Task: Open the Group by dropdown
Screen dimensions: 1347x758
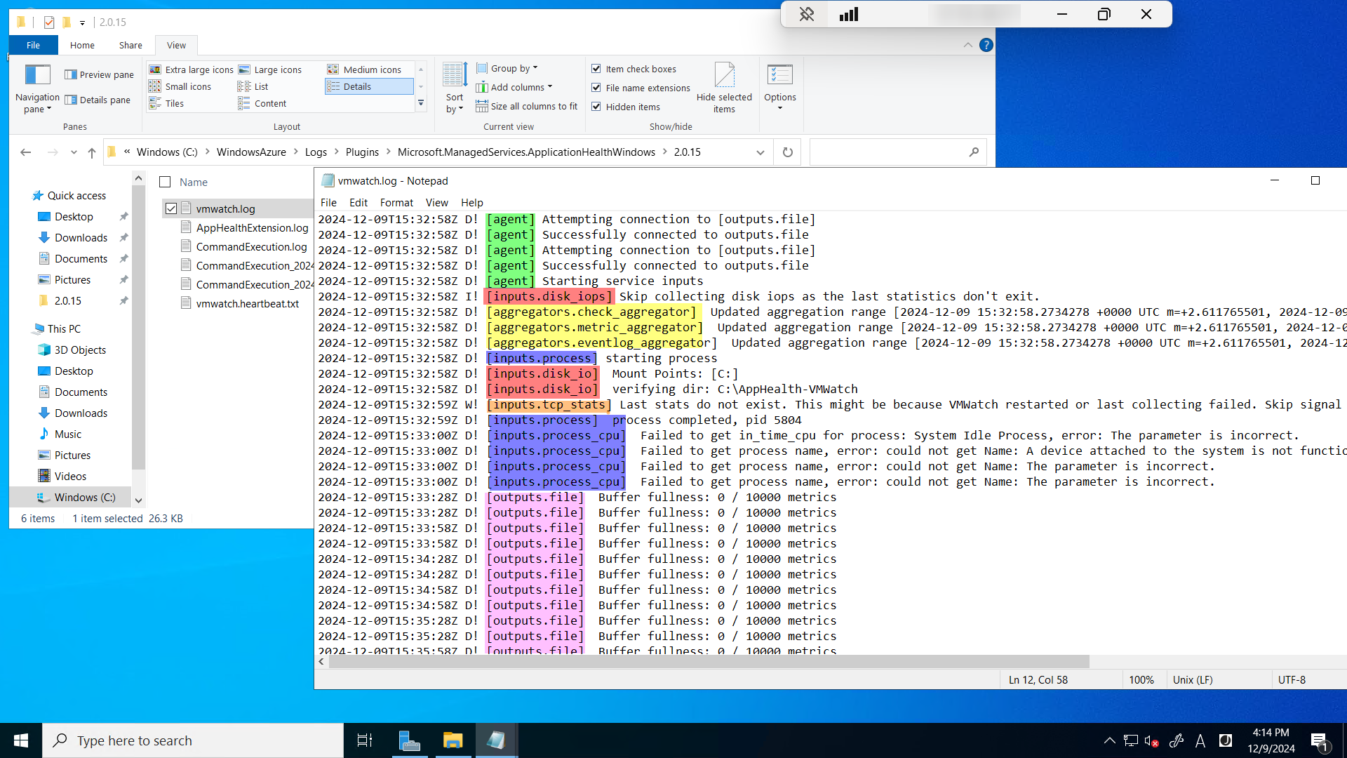Action: click(x=507, y=68)
